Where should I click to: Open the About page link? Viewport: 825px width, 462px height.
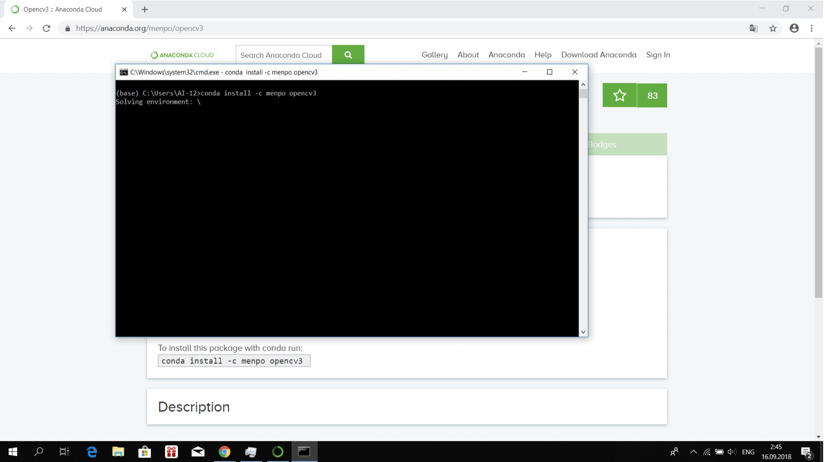pyautogui.click(x=469, y=55)
